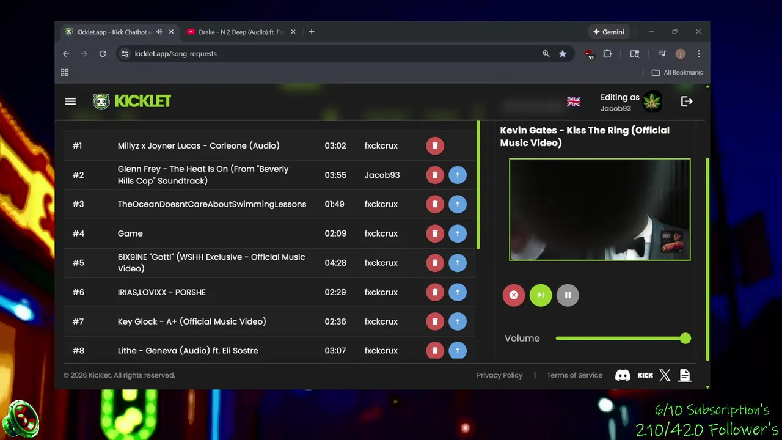
Task: Adjust the Volume slider handle
Action: [685, 338]
